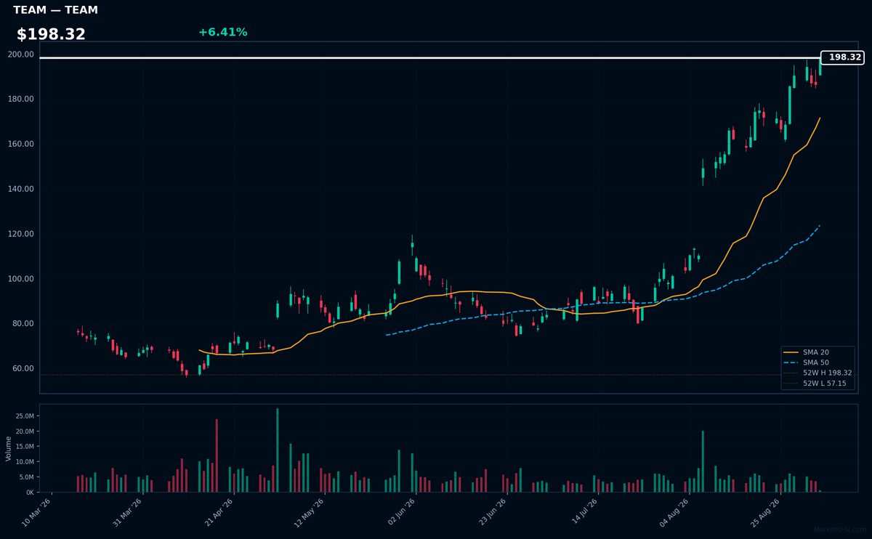Viewport: 872px width, 539px height.
Task: Click the TEAM — TEAM chart title
Action: 55,10
